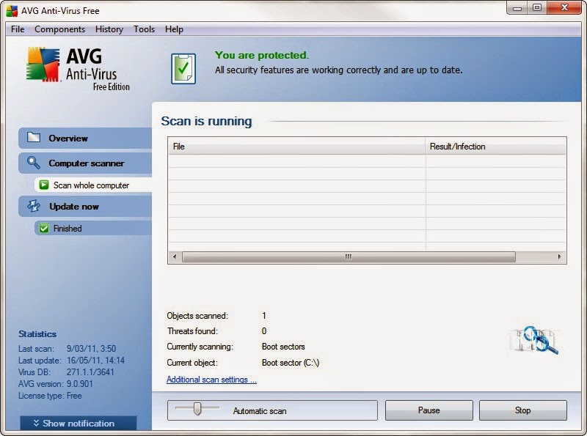Image resolution: width=587 pixels, height=436 pixels.
Task: Click the 'Automatic scan' label
Action: 260,411
